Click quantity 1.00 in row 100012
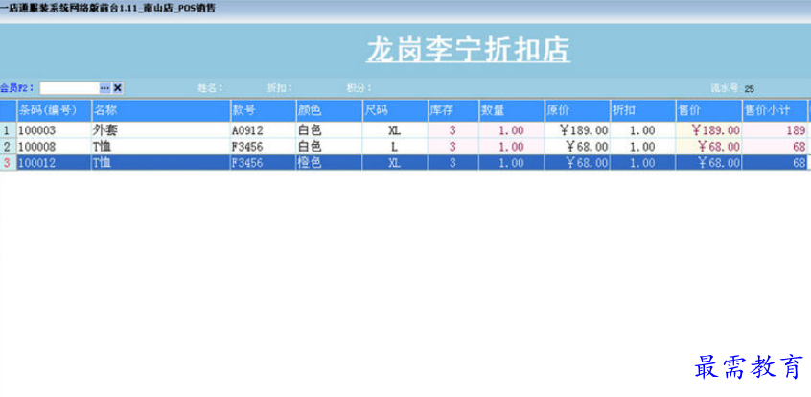This screenshot has height=397, width=811. click(x=512, y=162)
